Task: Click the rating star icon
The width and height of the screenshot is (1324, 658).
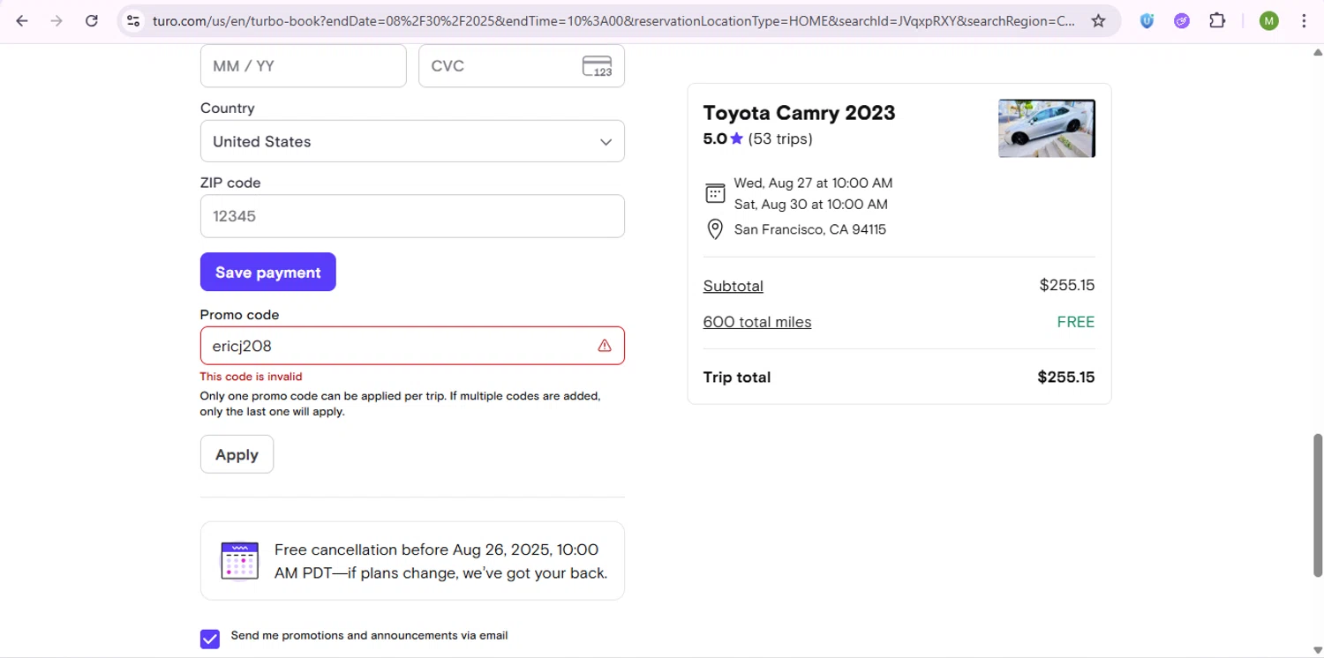Action: pos(736,138)
